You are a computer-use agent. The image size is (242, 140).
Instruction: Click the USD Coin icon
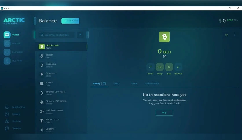coord(42,111)
